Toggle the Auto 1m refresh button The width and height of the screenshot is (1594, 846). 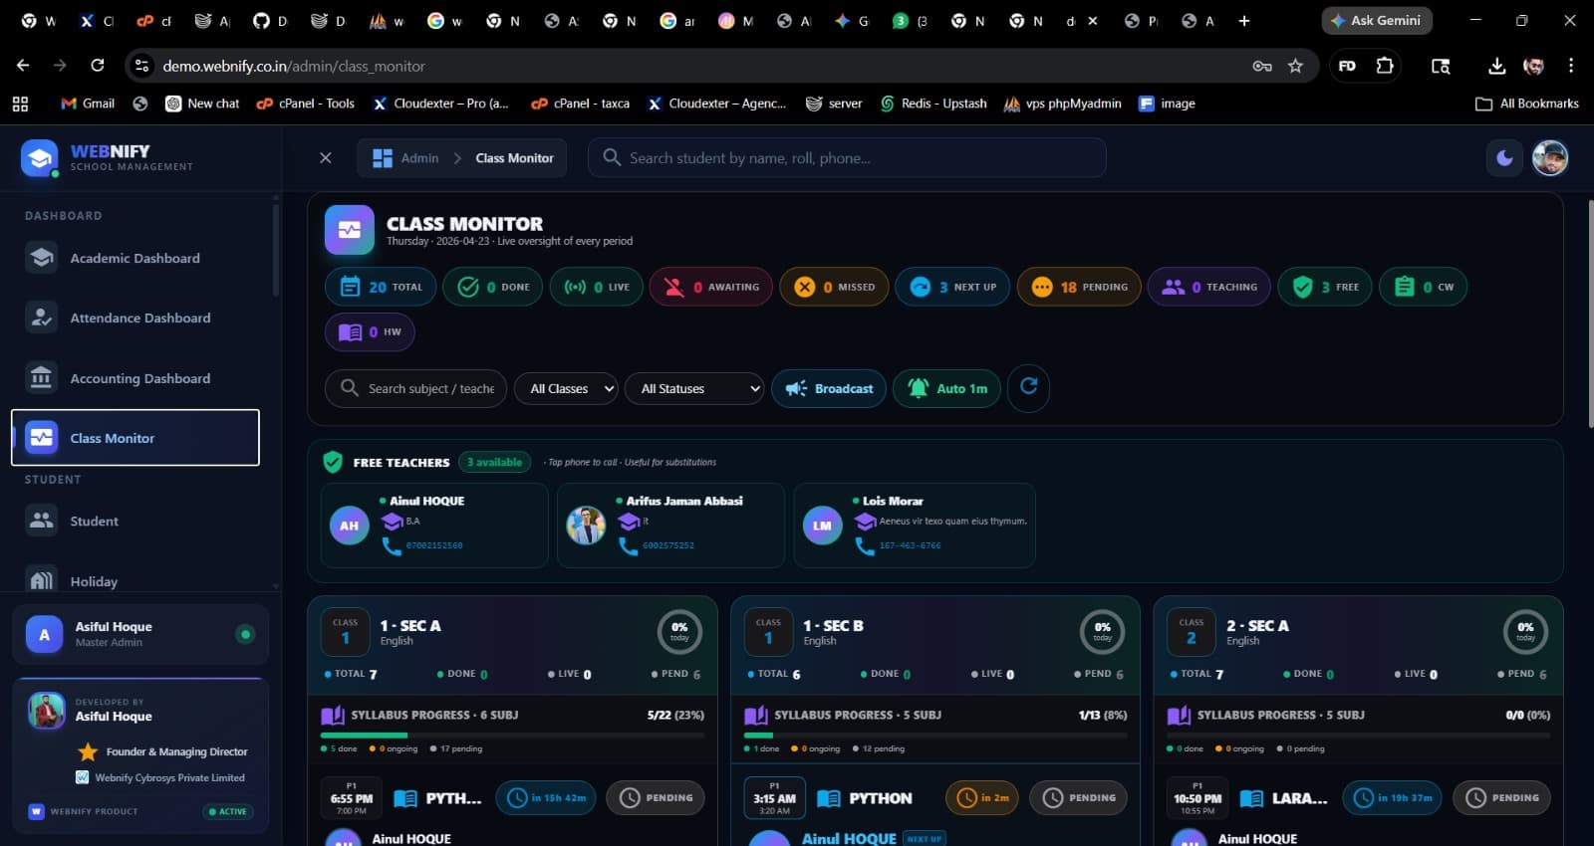click(946, 388)
